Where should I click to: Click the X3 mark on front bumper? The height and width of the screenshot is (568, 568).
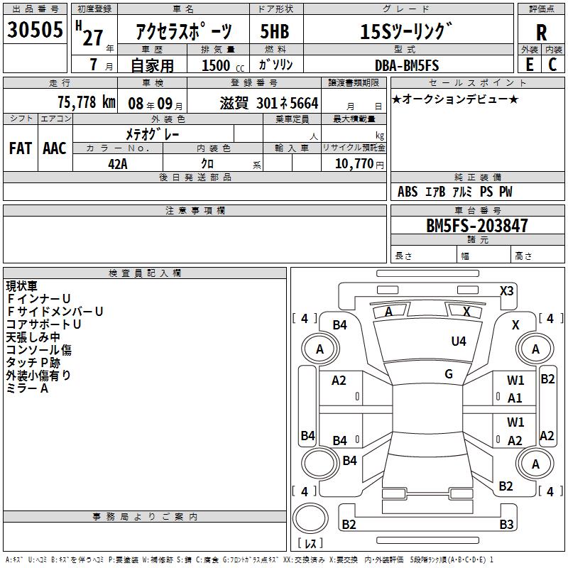pyautogui.click(x=506, y=291)
